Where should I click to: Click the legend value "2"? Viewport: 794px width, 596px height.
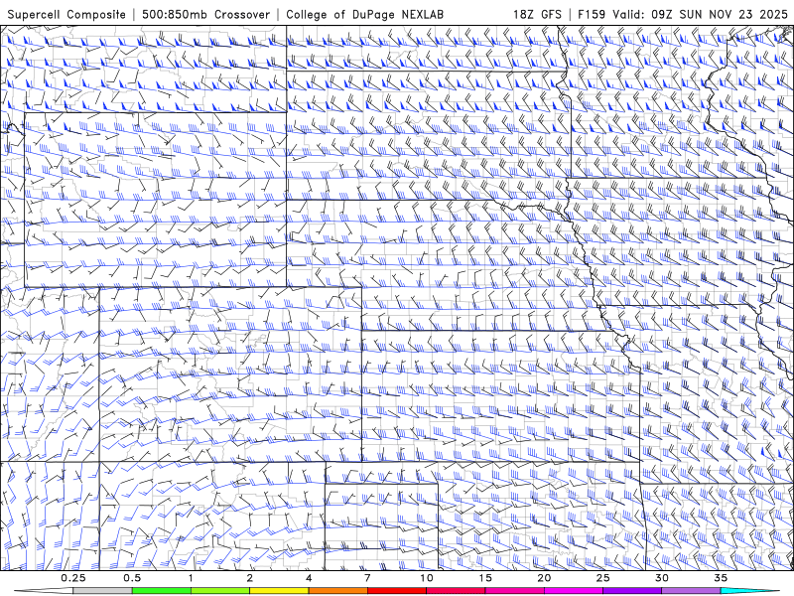click(250, 578)
